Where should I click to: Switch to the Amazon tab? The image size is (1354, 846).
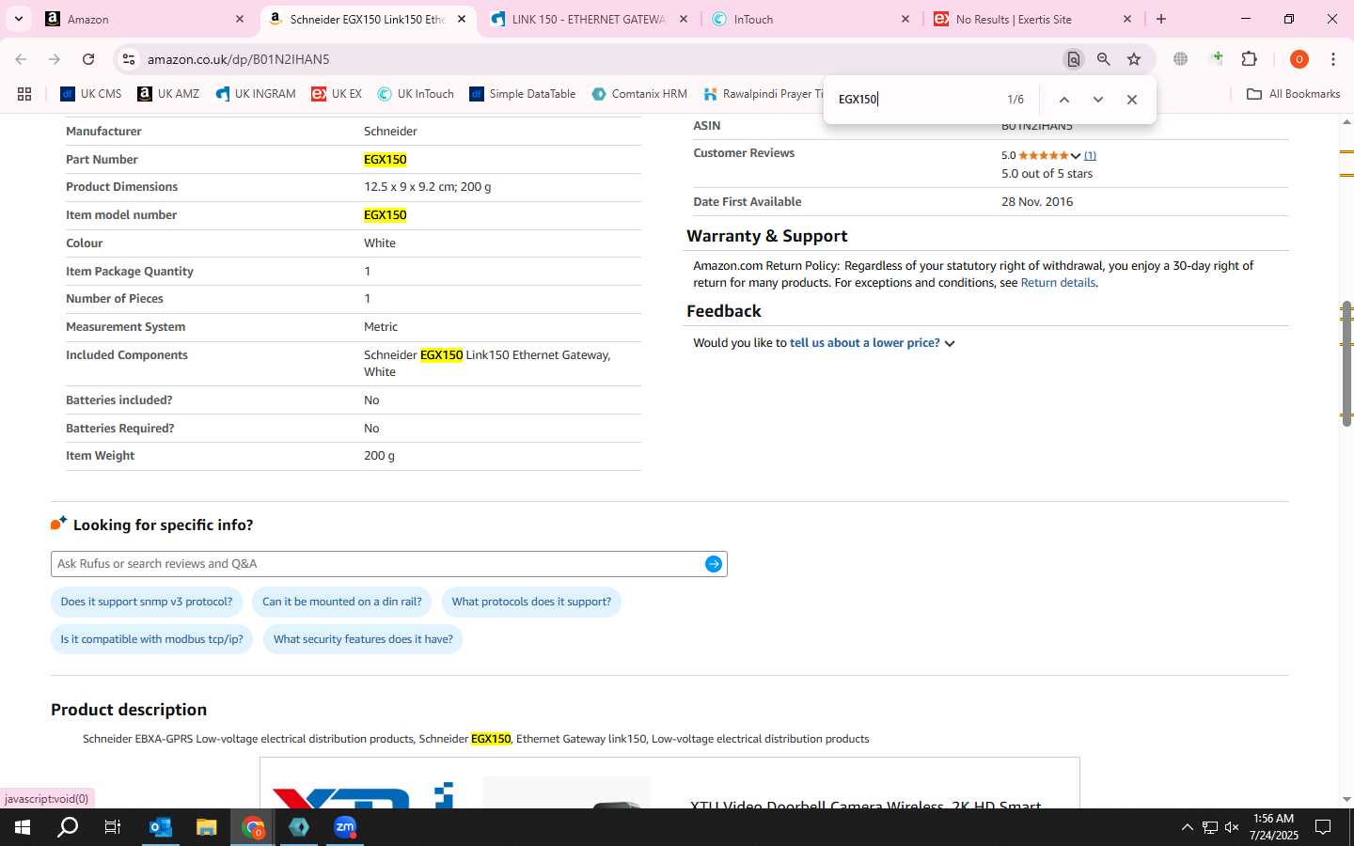[x=146, y=19]
